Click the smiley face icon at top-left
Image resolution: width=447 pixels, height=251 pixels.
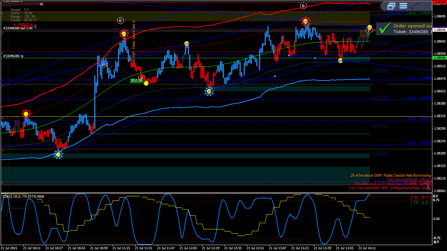[x=42, y=4]
